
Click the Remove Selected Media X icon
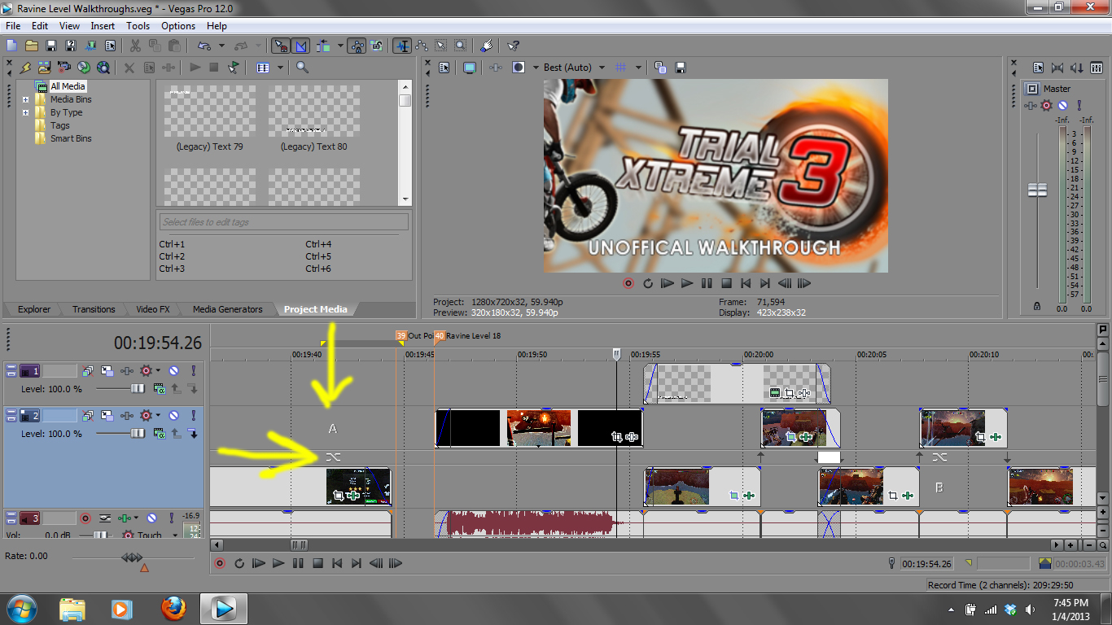[129, 68]
